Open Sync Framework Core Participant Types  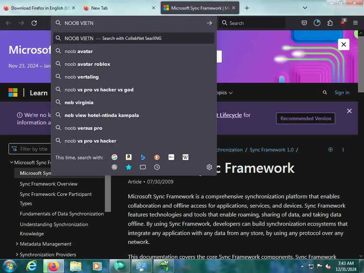click(x=56, y=199)
